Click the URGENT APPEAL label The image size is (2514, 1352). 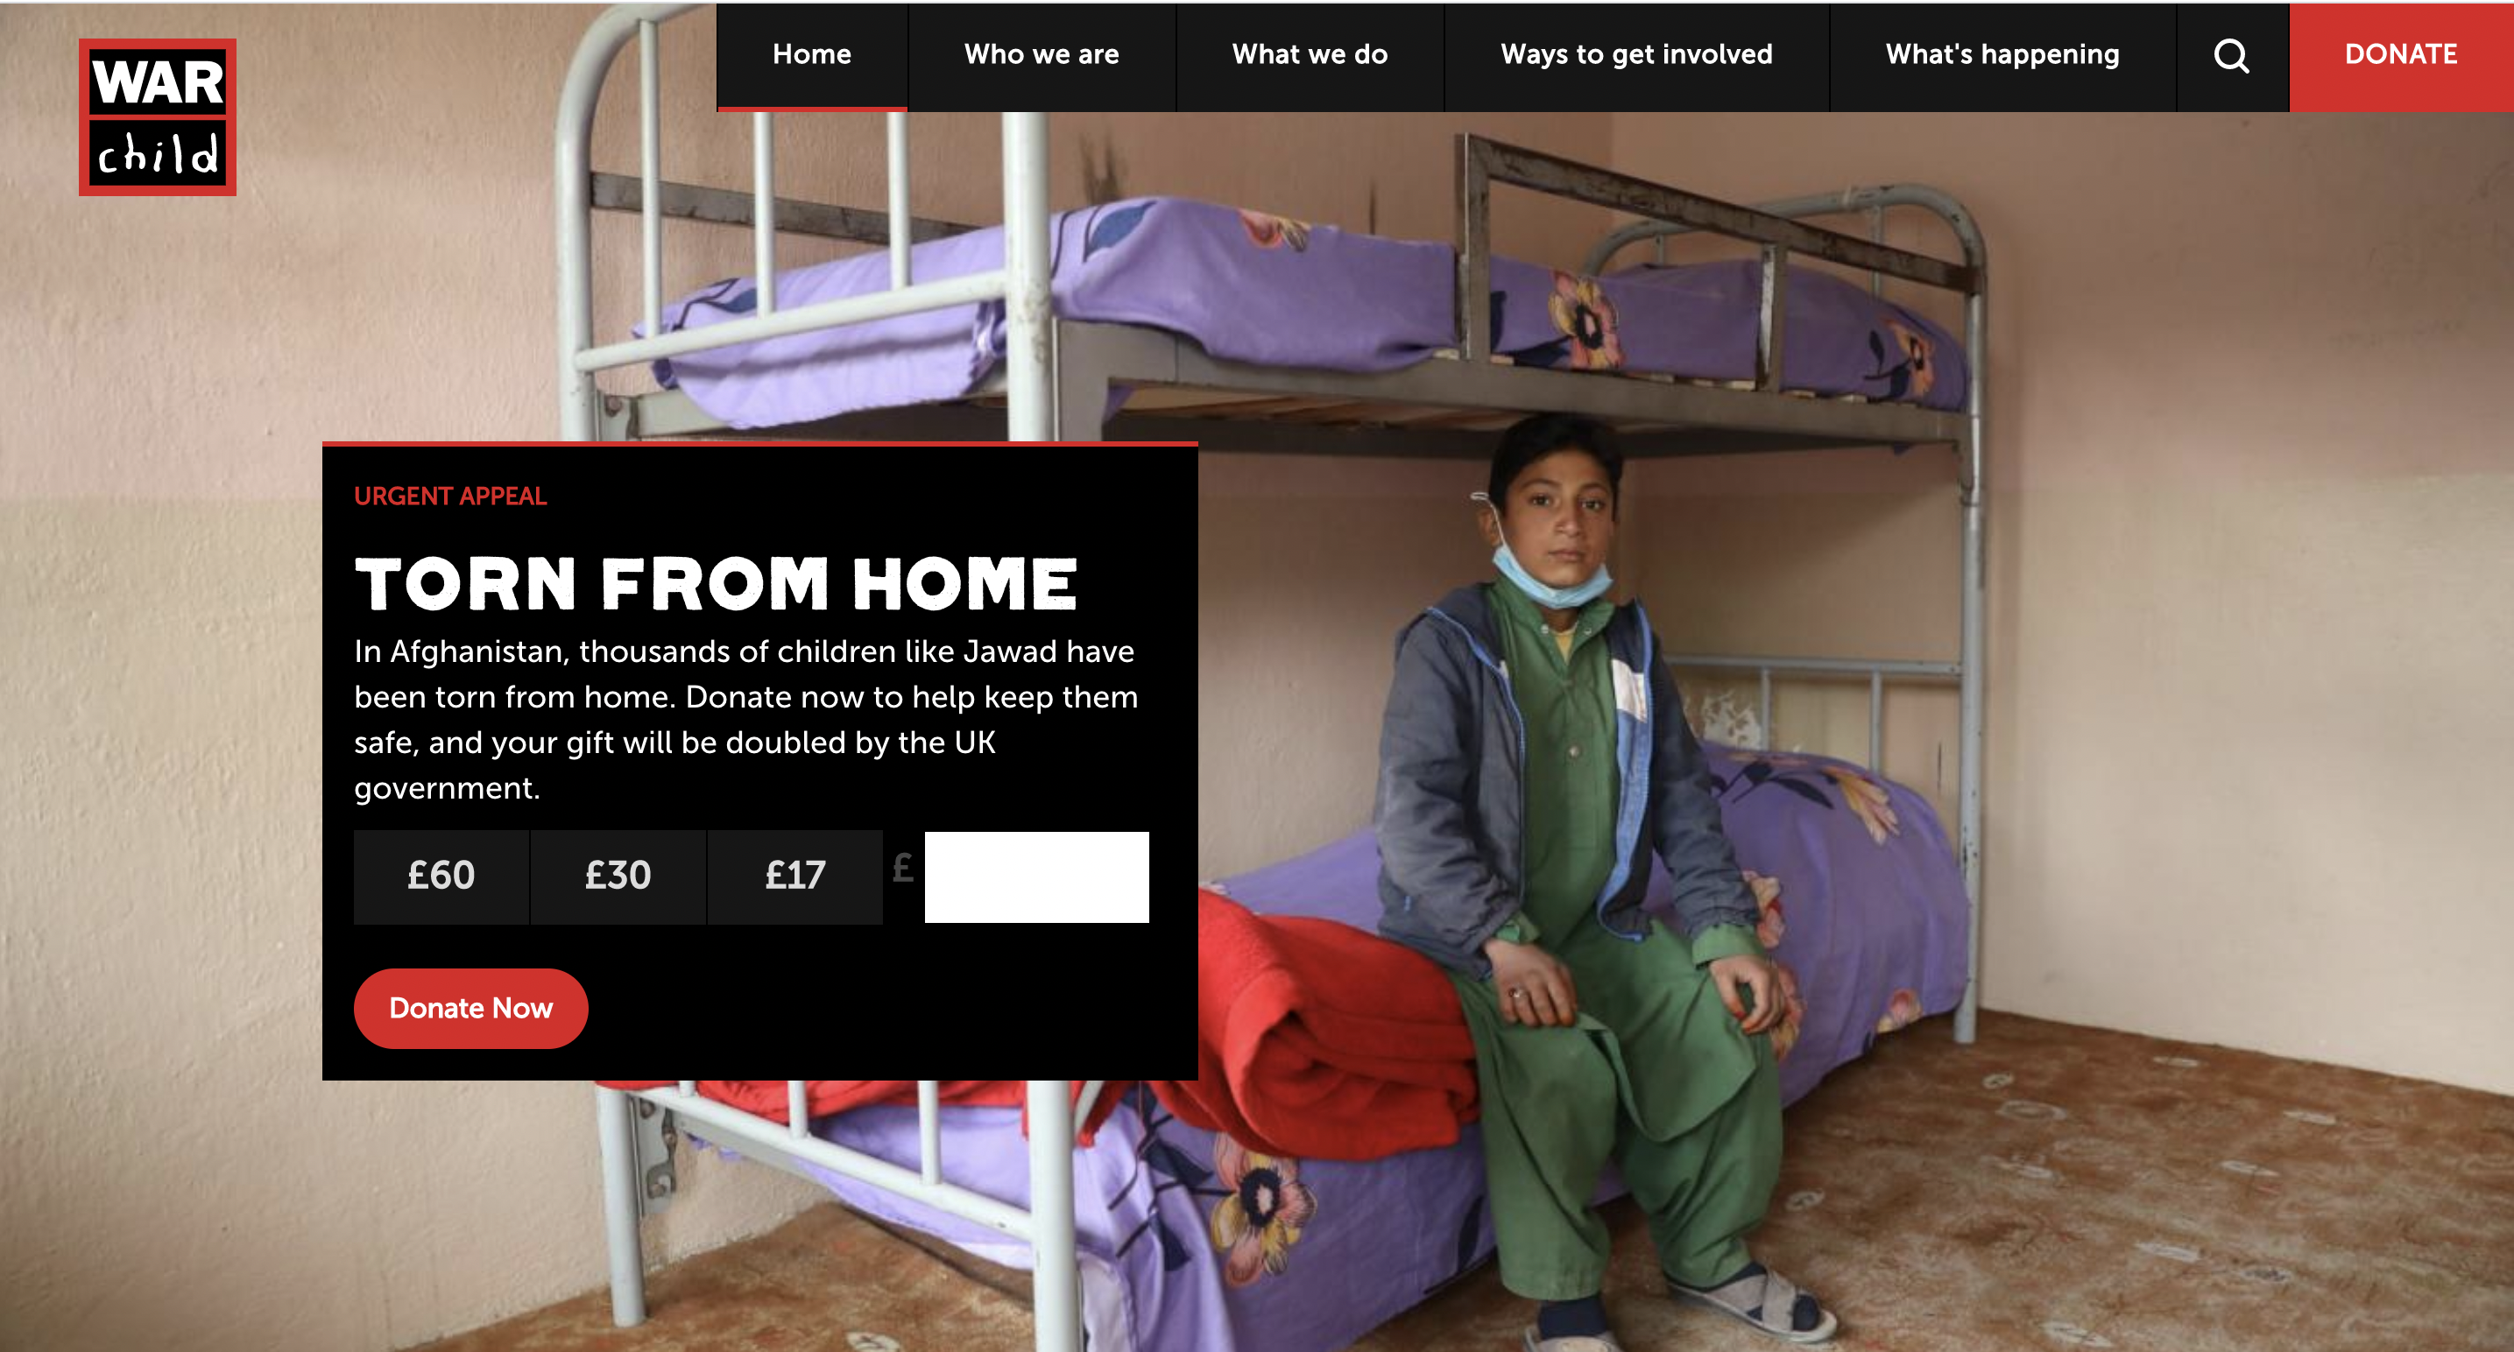(x=450, y=496)
